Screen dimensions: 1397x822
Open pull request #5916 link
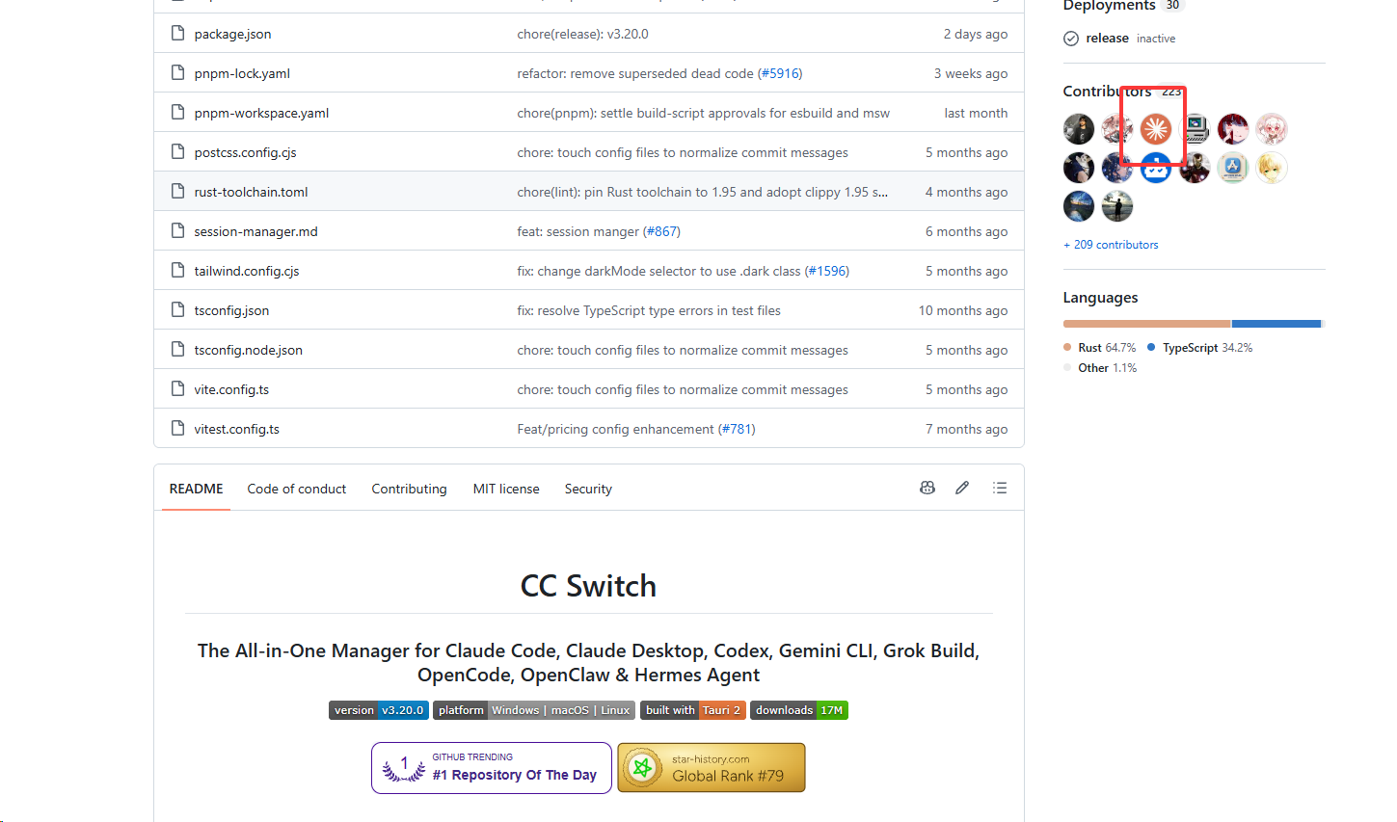[x=779, y=73]
